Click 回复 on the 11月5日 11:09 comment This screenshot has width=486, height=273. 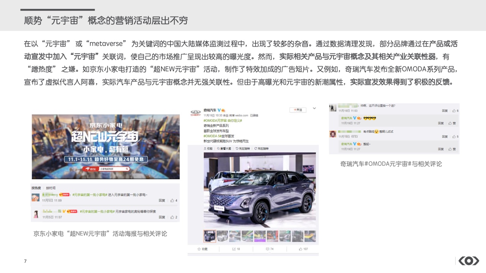point(162,201)
